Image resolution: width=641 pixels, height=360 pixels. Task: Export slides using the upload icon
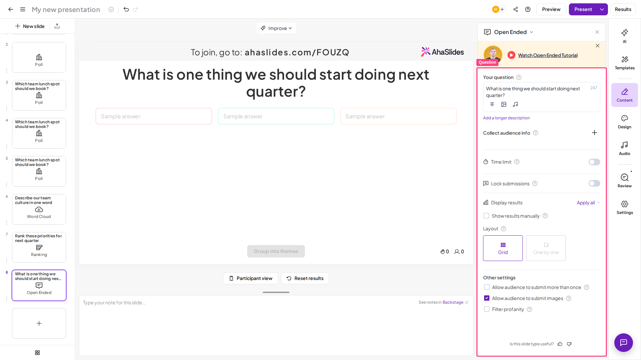click(57, 26)
